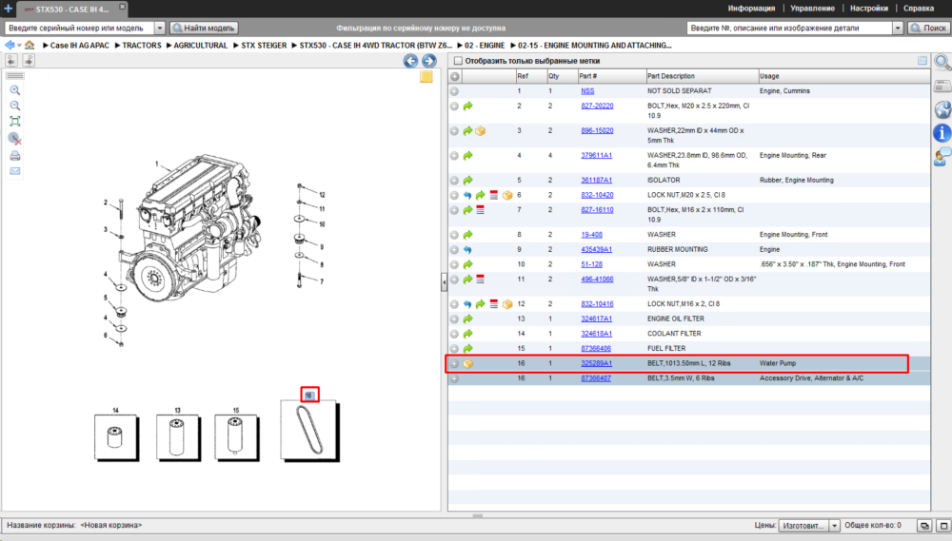Image resolution: width=952 pixels, height=541 pixels.
Task: Open the blue information sidebar icon
Action: 942,133
